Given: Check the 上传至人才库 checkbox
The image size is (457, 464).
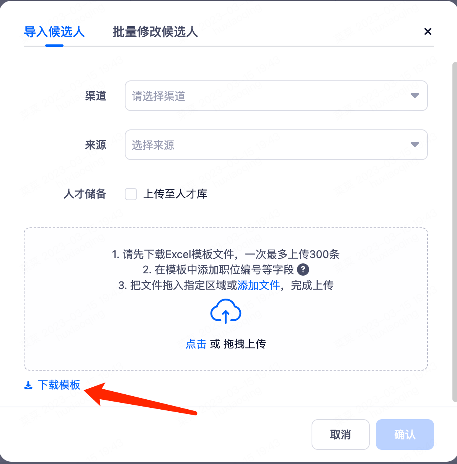Looking at the screenshot, I should (x=131, y=194).
